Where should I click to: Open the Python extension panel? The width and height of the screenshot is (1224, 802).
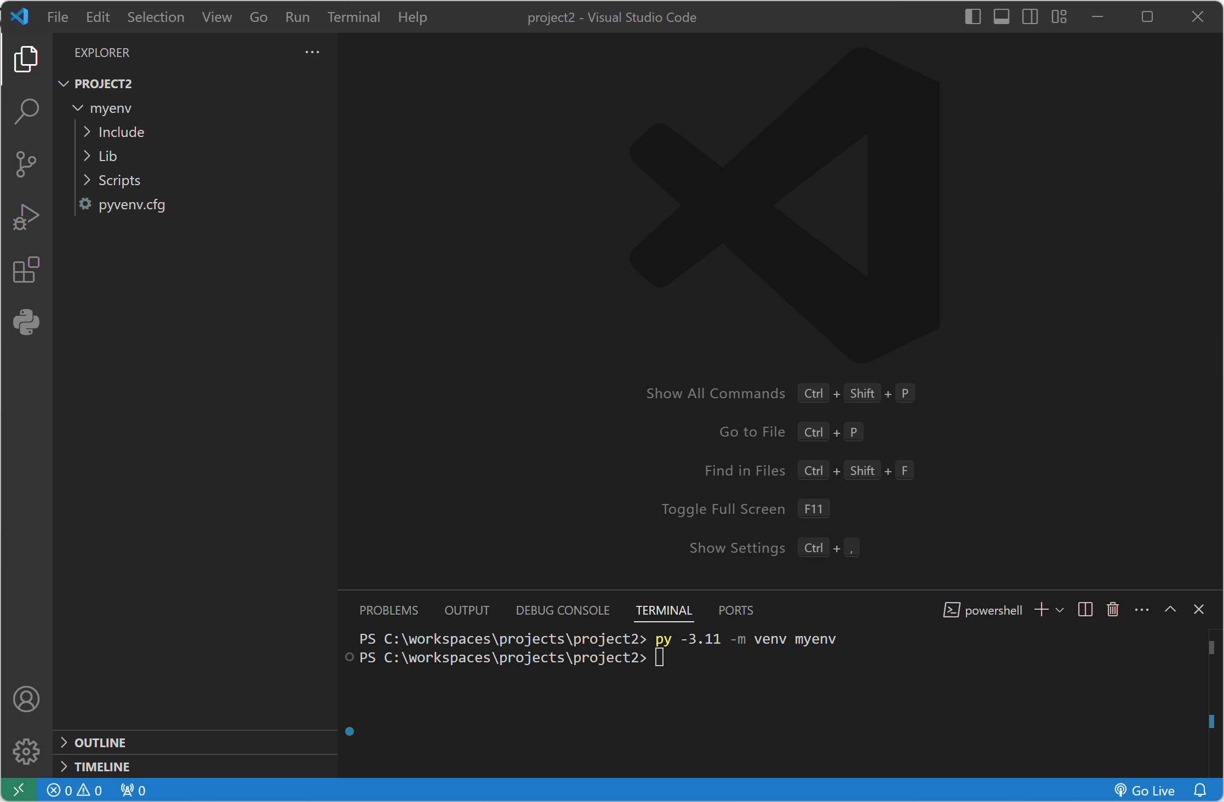(x=26, y=322)
